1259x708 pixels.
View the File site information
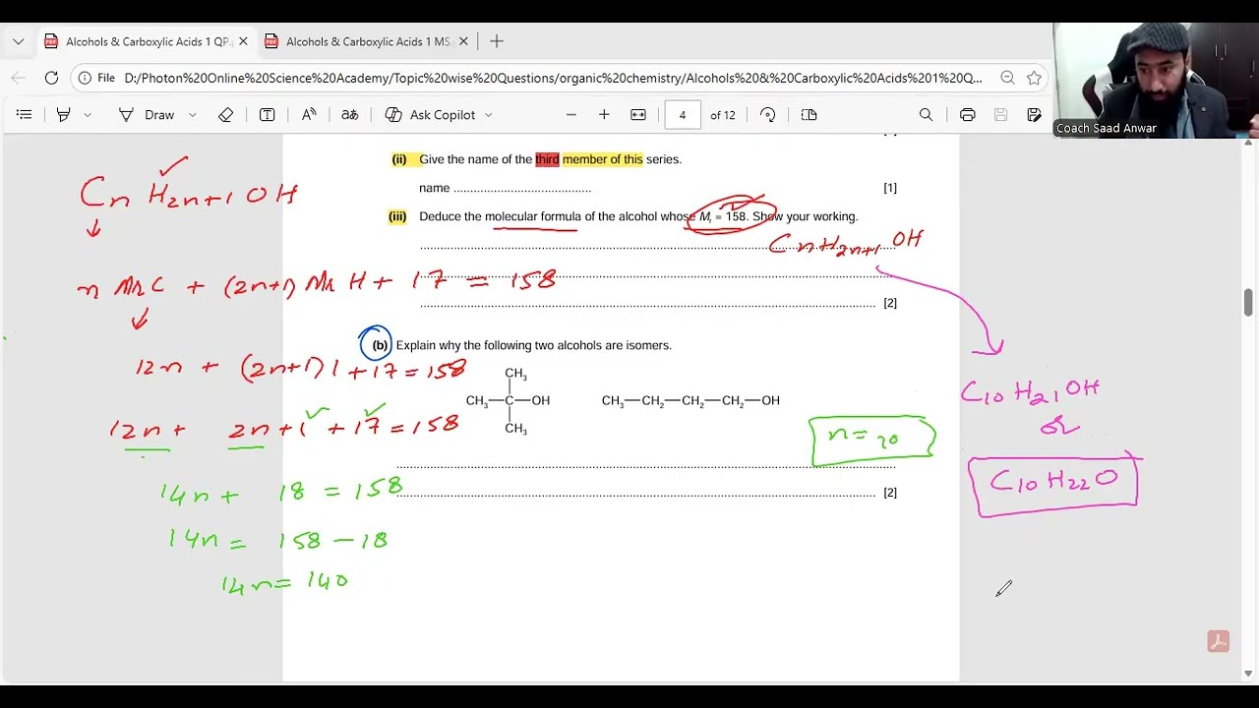click(97, 78)
